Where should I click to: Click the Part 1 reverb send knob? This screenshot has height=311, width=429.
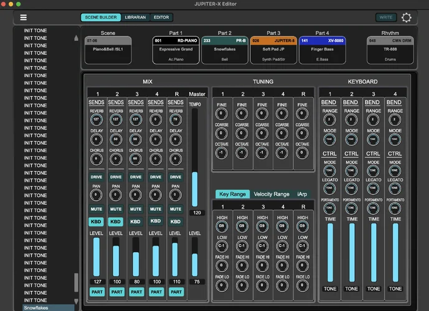tap(96, 119)
